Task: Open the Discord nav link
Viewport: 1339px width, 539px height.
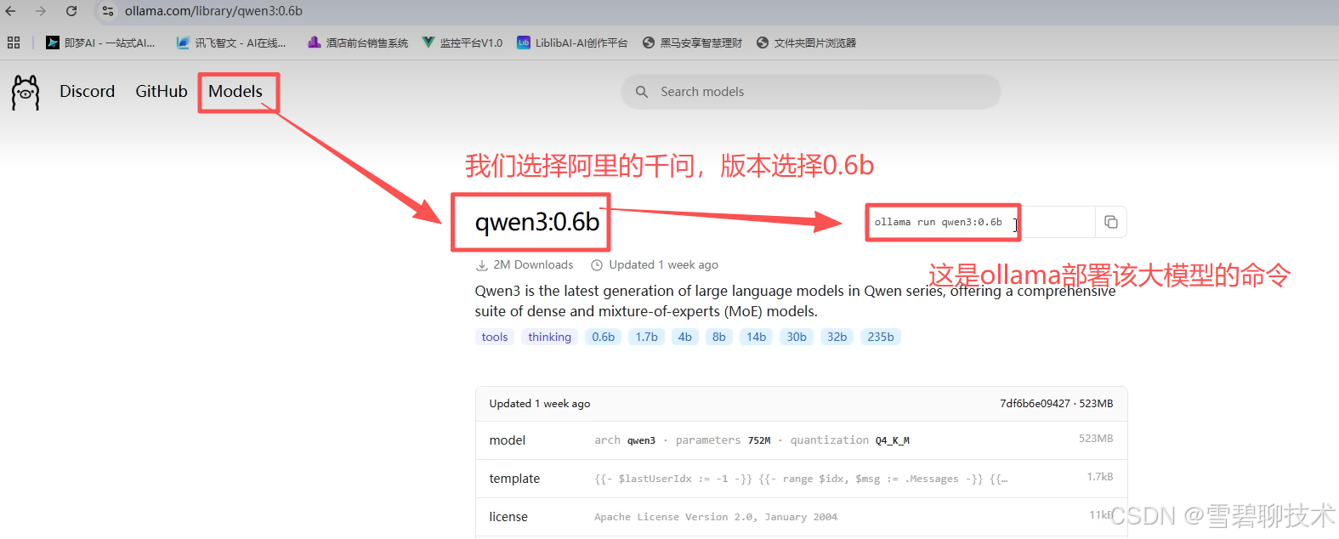Action: pos(87,91)
